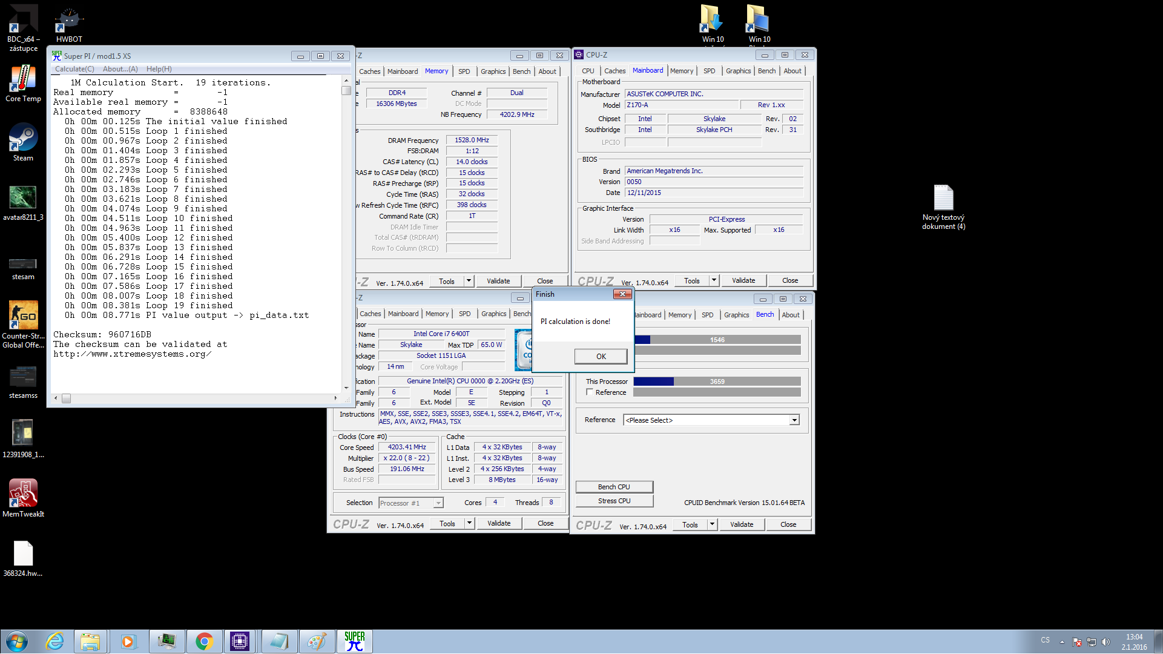Screen dimensions: 1163x654
Task: Expand Tools dropdown arrow in Memory CPU-Z window
Action: 469,281
